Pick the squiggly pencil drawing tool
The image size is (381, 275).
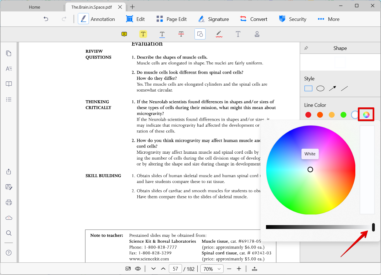point(219,34)
